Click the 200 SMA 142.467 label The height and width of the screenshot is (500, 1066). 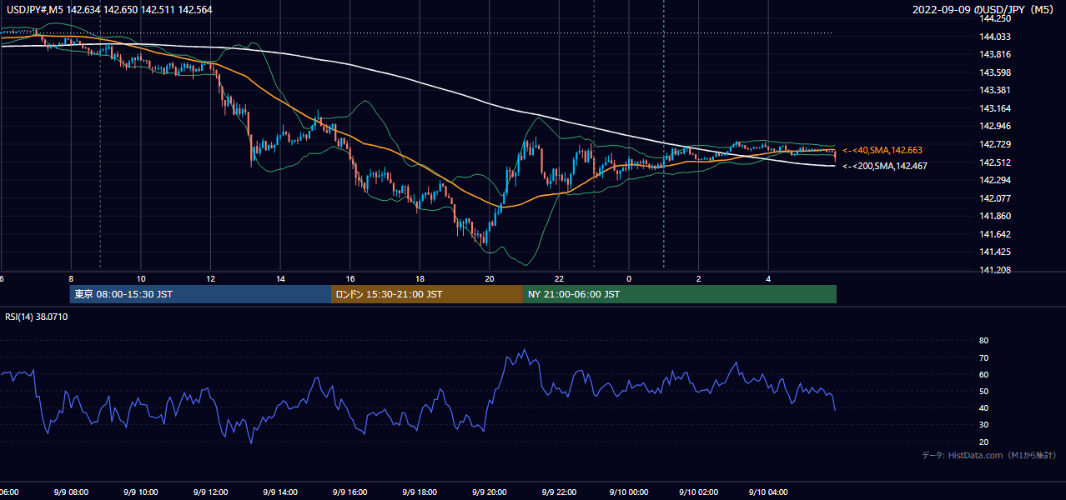[884, 166]
